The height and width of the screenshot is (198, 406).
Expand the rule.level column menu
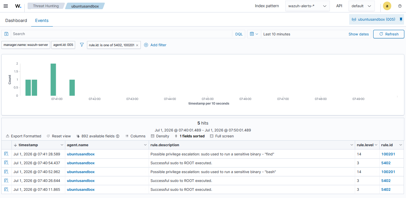tap(376, 145)
